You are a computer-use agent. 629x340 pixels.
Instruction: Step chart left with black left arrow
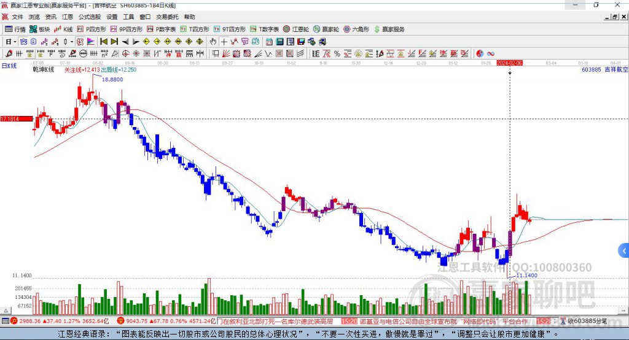(x=125, y=42)
